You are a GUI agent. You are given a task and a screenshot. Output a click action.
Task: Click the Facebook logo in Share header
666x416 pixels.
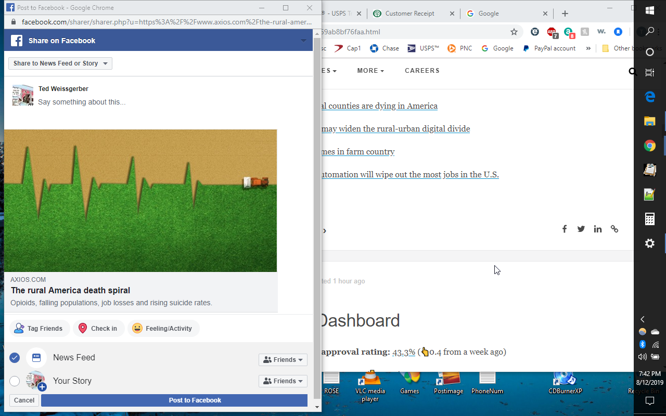point(17,41)
